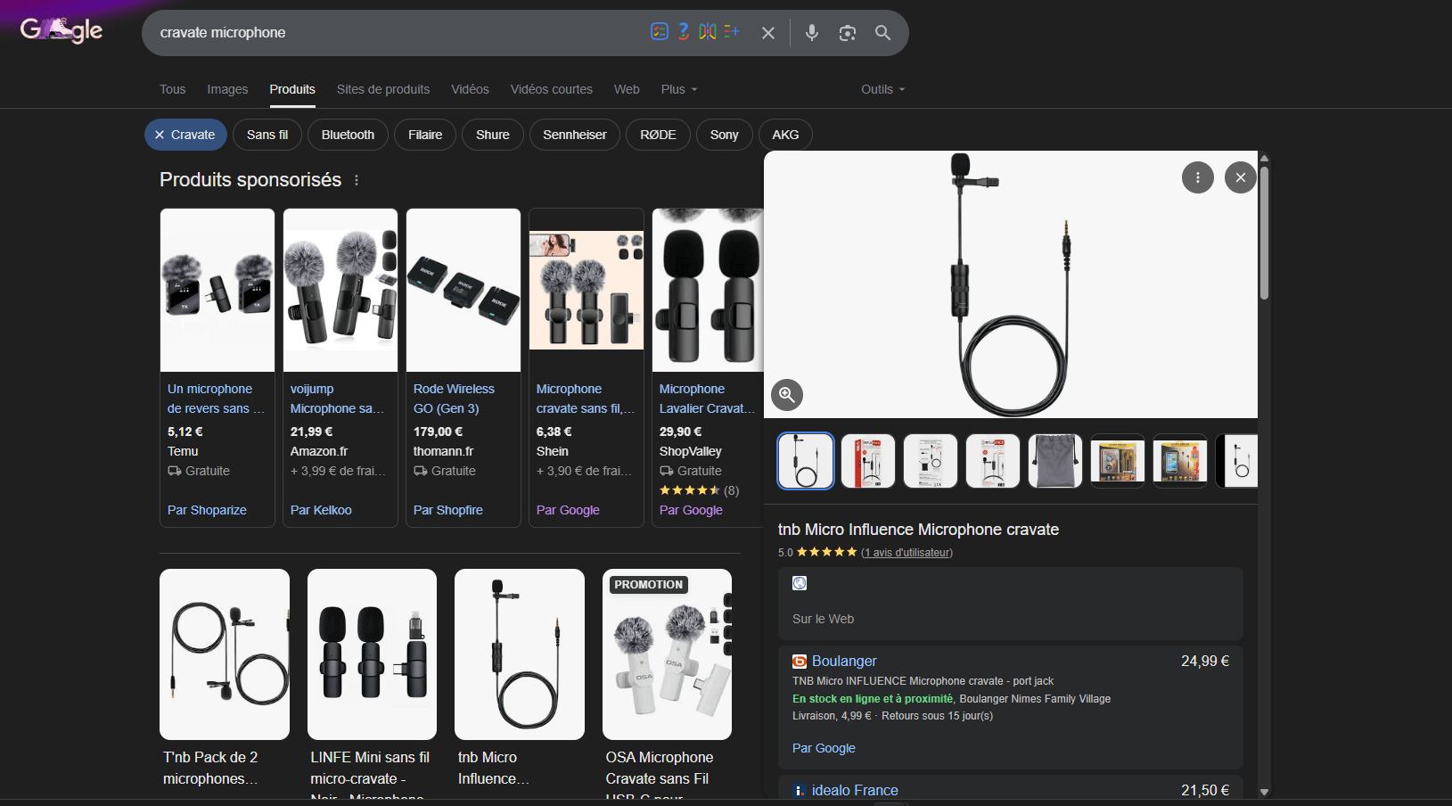
Task: Open options for Produits sponsorisés
Action: coord(356,179)
